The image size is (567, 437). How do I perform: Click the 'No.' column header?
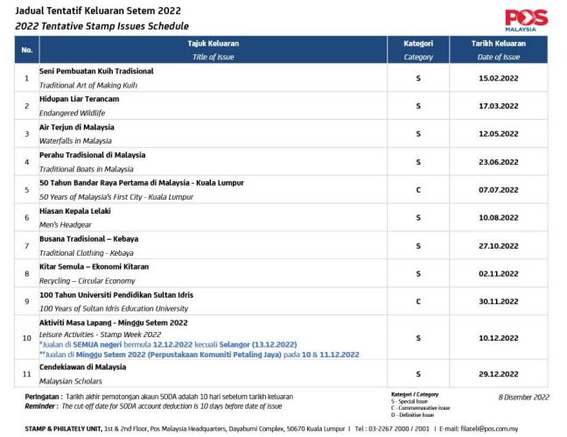pyautogui.click(x=26, y=50)
